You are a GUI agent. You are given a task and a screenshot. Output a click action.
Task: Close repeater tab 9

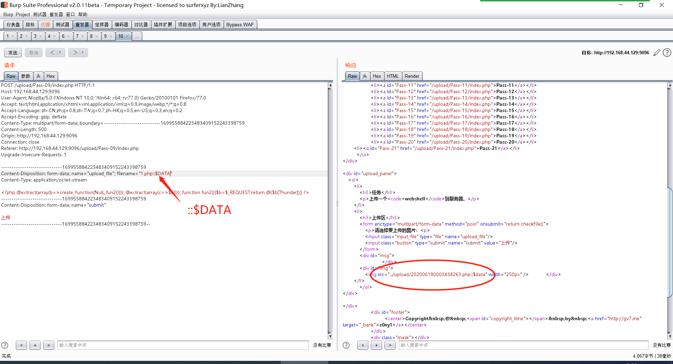click(x=110, y=36)
